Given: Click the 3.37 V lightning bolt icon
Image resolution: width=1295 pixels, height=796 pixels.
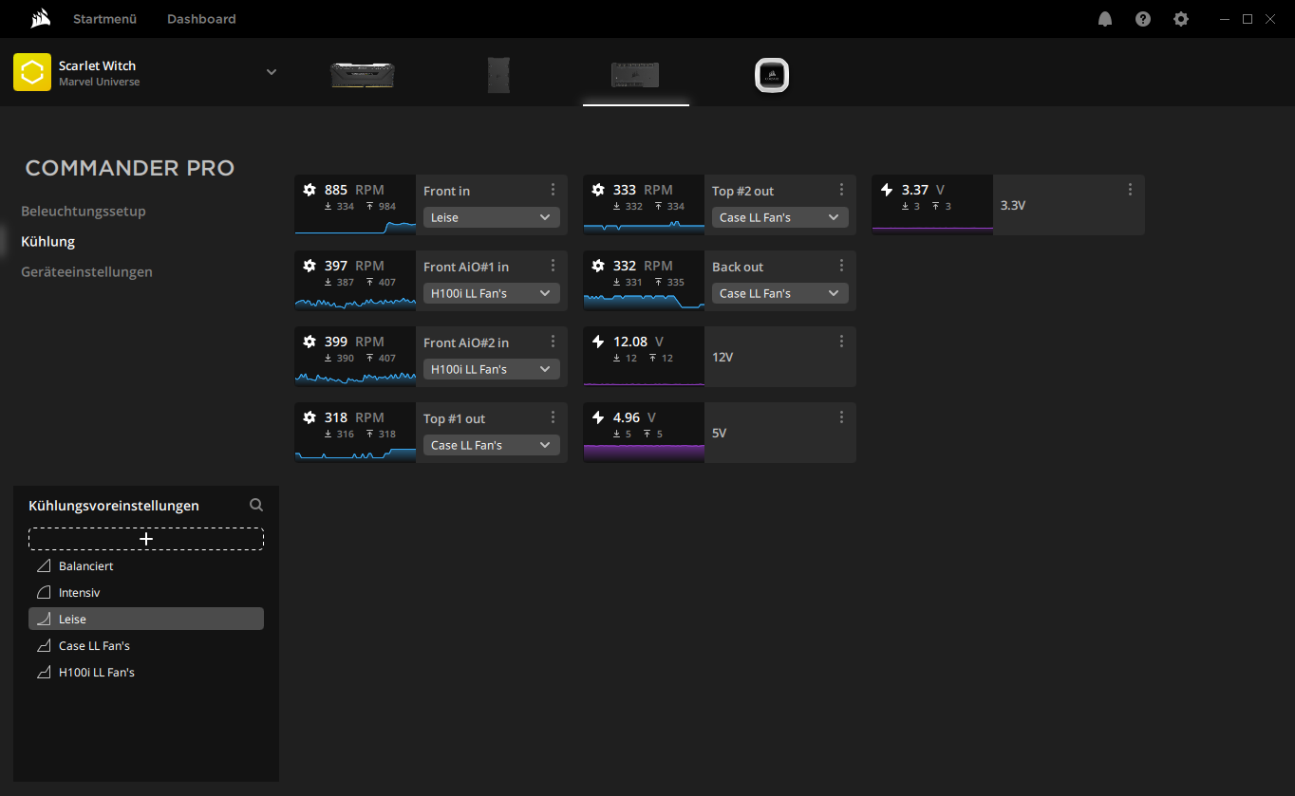Looking at the screenshot, I should pyautogui.click(x=887, y=190).
